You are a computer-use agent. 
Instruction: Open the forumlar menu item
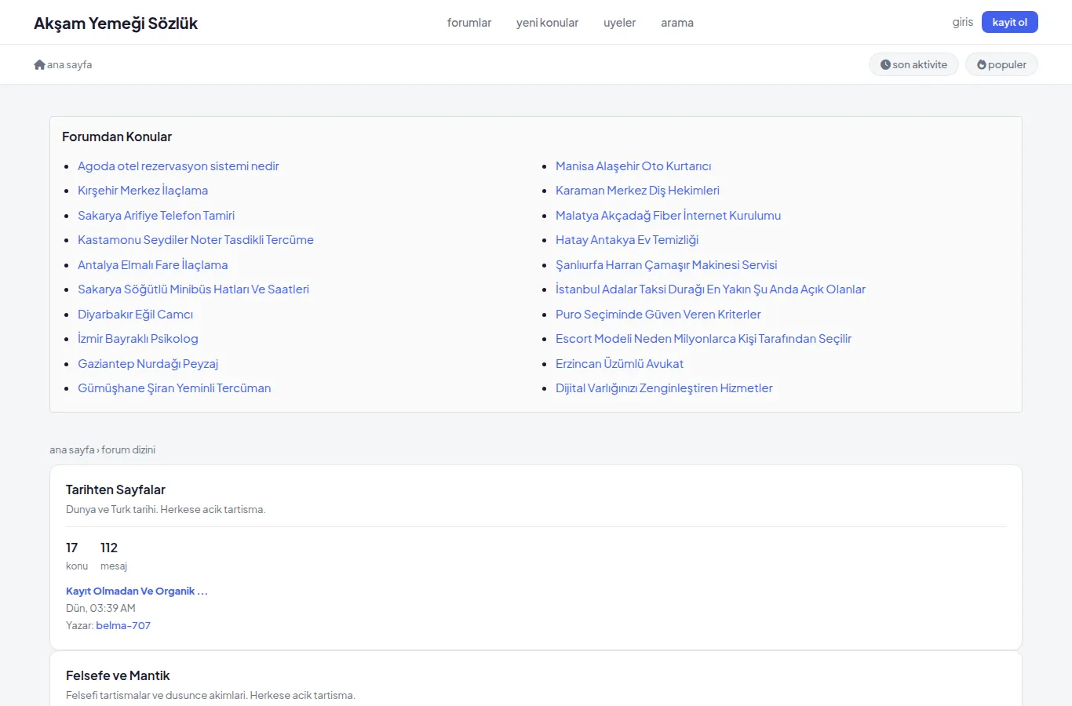(x=469, y=23)
